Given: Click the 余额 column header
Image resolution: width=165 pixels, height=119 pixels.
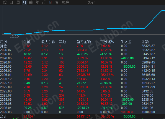Looking at the screenshot, I should click(x=145, y=42).
